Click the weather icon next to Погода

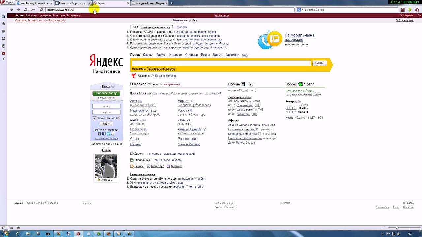[x=243, y=84]
